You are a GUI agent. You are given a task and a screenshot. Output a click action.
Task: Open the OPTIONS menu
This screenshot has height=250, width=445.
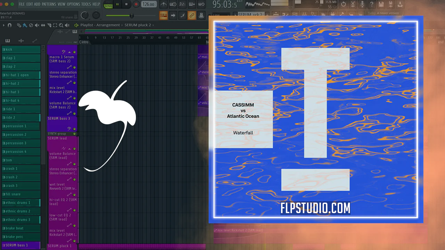coord(73,4)
